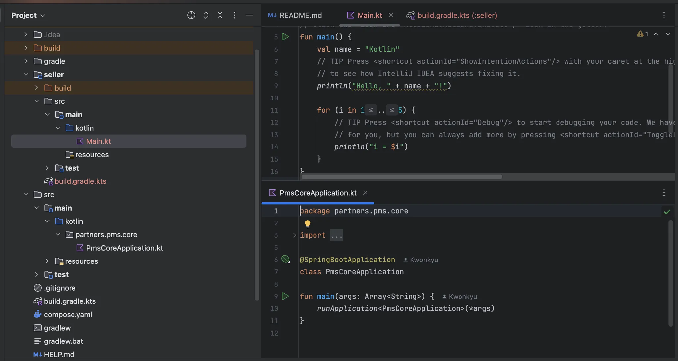
Task: Switch to Main.kt editor tab
Action: coord(369,15)
